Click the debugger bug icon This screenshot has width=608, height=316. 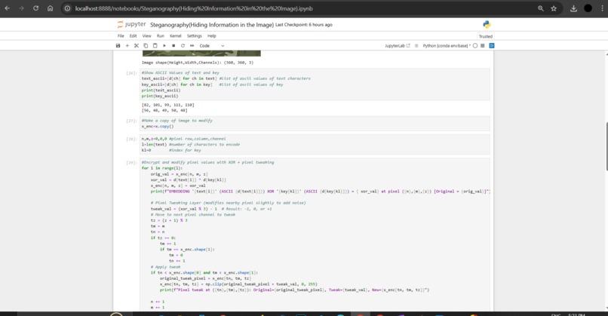click(416, 46)
